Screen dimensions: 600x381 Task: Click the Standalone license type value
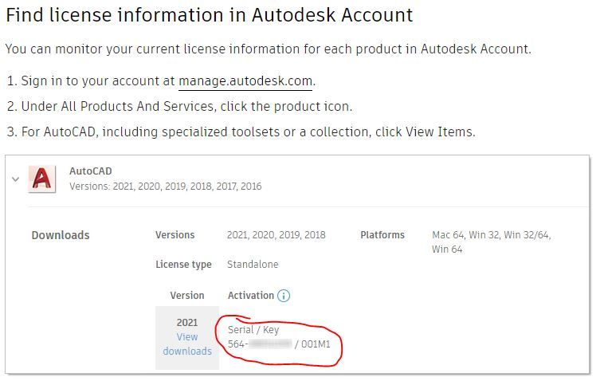253,264
